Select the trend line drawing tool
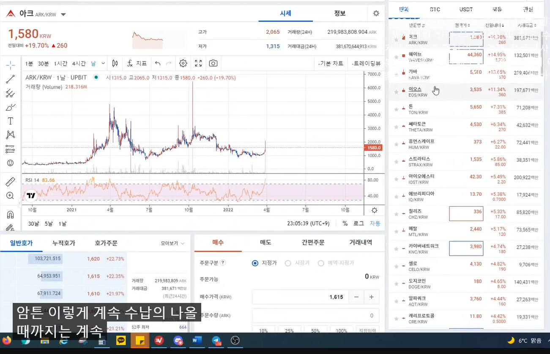The width and height of the screenshot is (550, 354). click(x=11, y=79)
